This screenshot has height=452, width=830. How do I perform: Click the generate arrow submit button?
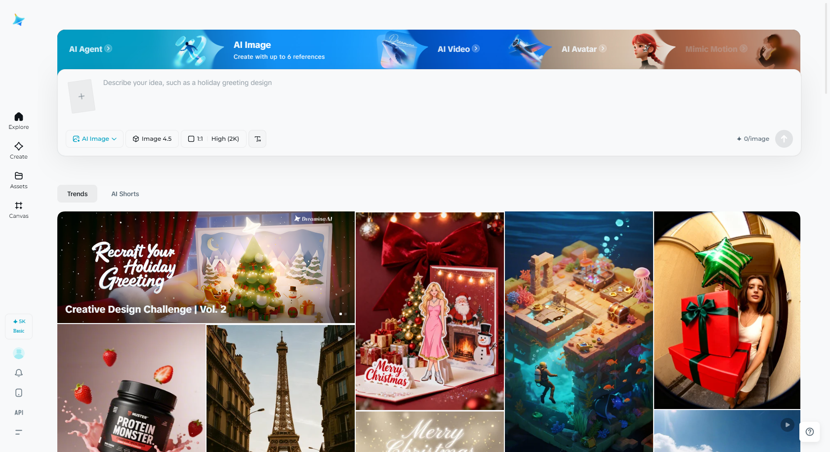tap(784, 139)
